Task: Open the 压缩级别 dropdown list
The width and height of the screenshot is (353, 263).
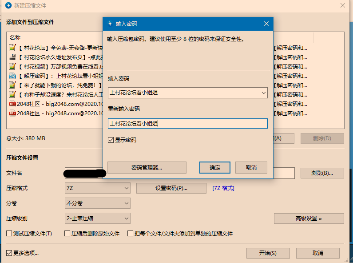Action: [97, 218]
